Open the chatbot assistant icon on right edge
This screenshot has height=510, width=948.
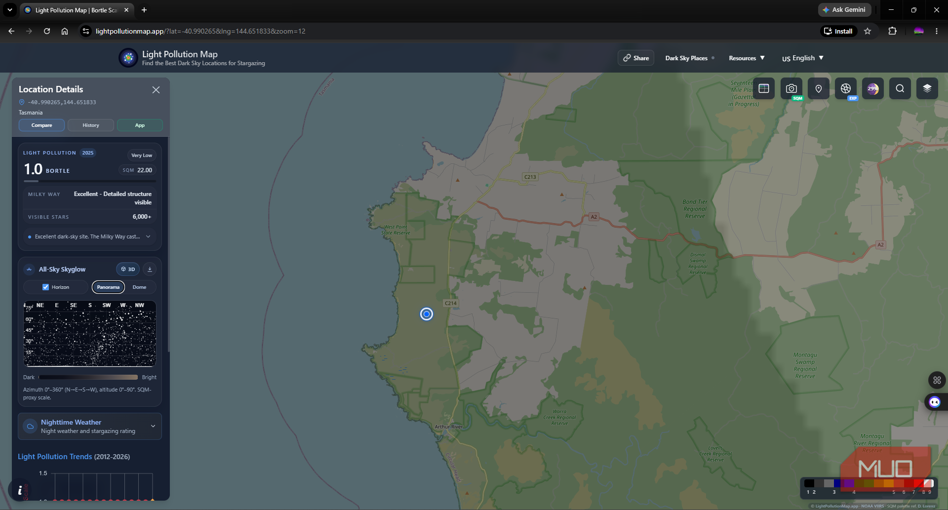point(935,402)
